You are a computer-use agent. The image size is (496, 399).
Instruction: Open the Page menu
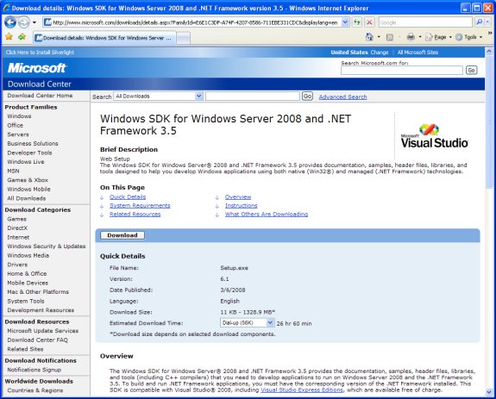click(438, 37)
